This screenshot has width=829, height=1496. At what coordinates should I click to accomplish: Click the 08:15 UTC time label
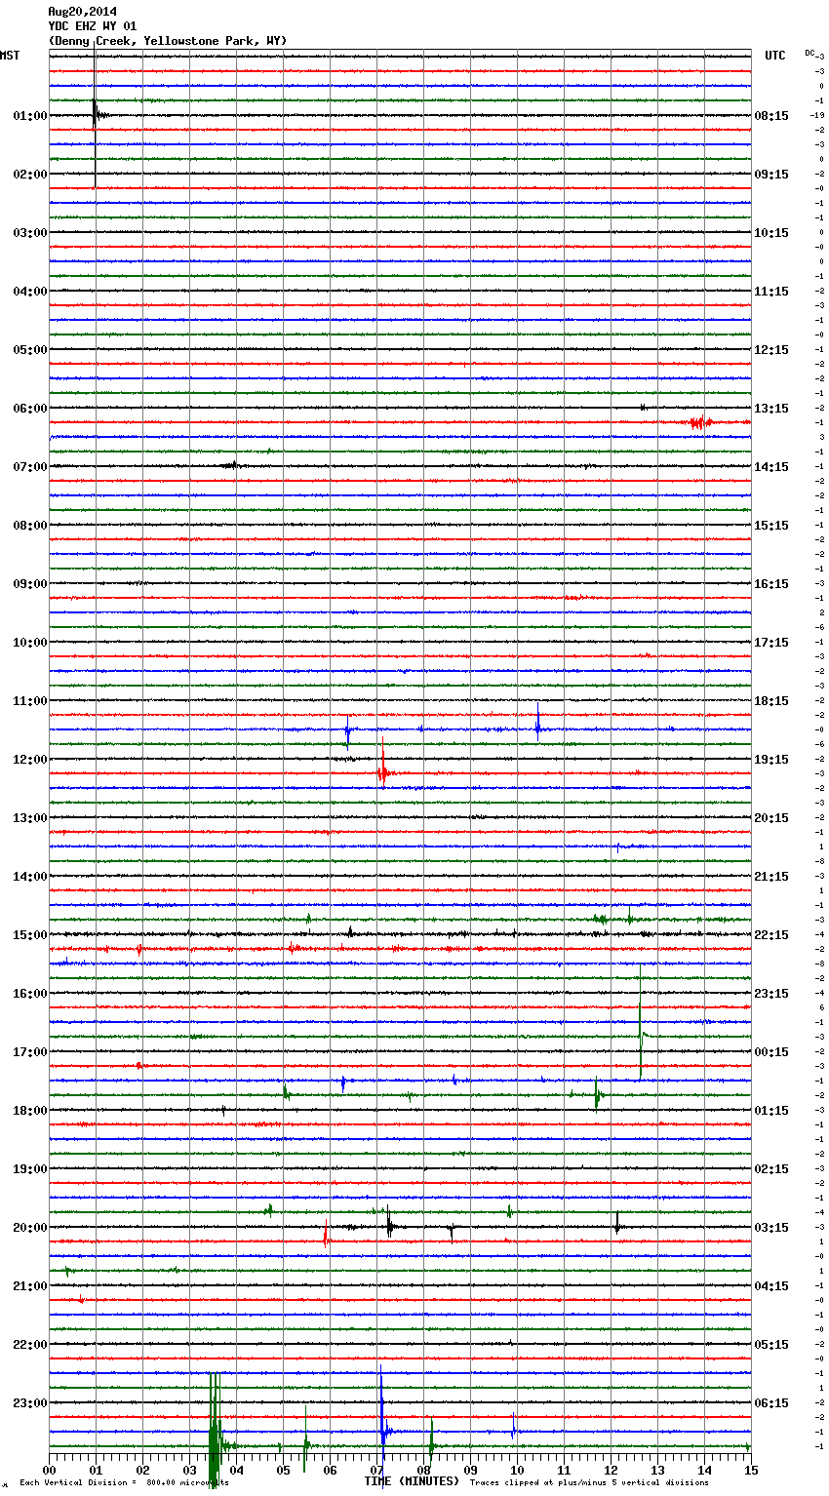[770, 116]
